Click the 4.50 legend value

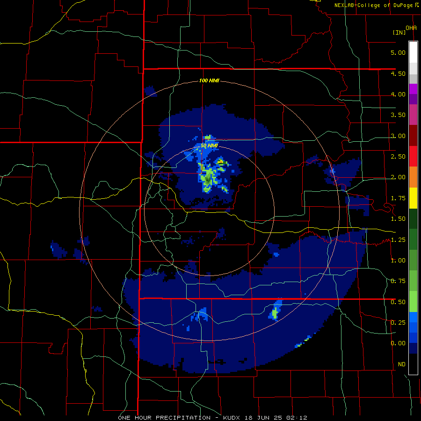[x=398, y=73]
